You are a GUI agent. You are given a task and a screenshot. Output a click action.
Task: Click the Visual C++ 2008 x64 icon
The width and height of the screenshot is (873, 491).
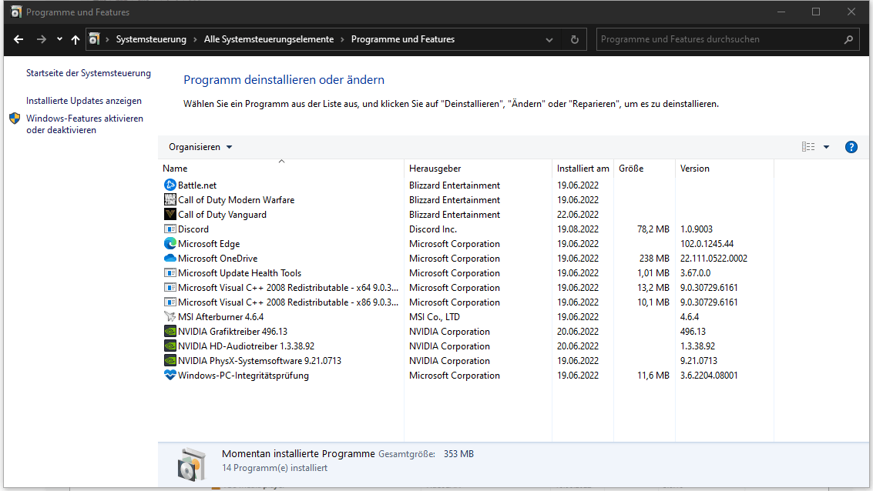coord(170,288)
